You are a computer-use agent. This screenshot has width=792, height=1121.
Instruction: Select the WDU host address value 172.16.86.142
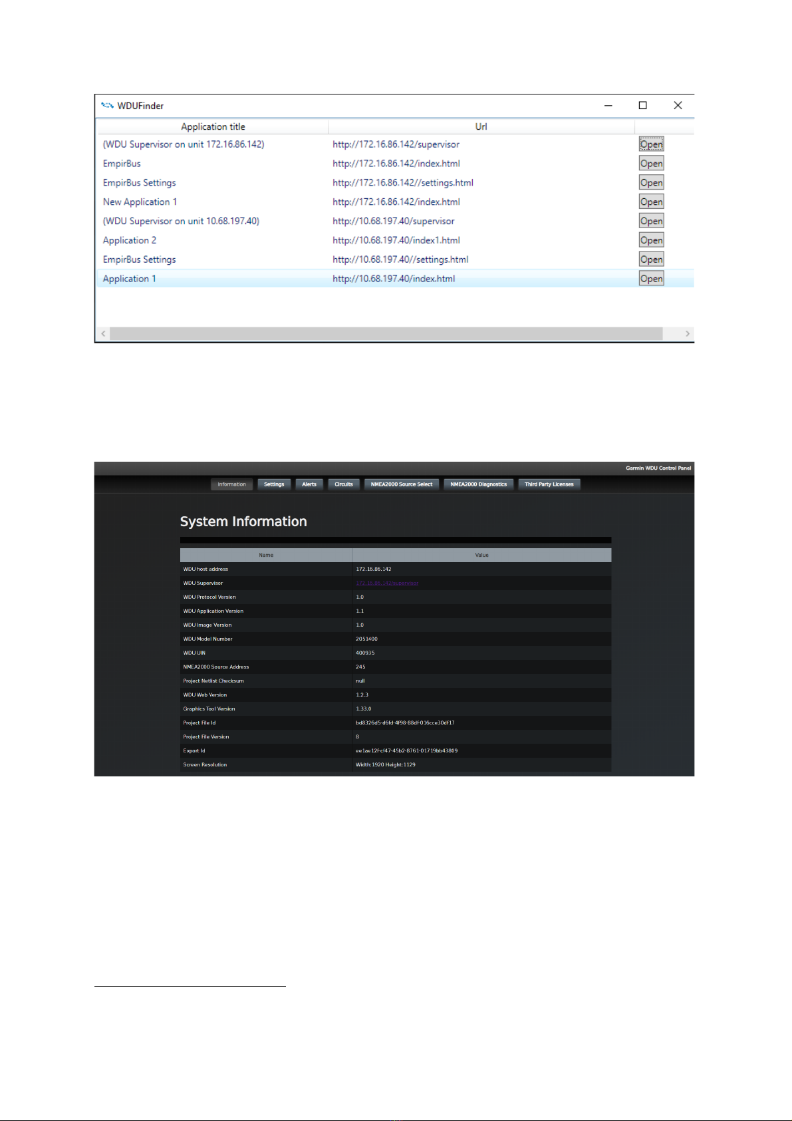pyautogui.click(x=374, y=569)
